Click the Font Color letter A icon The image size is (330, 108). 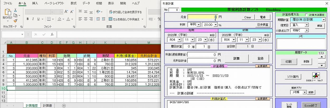point(68,19)
